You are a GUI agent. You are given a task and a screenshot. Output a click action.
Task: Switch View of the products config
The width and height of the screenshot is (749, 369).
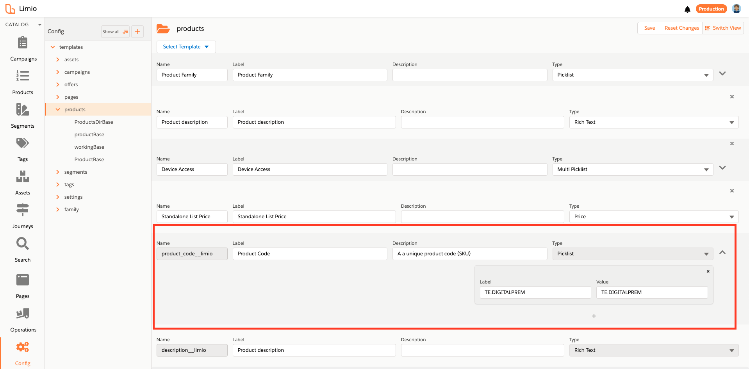point(723,28)
